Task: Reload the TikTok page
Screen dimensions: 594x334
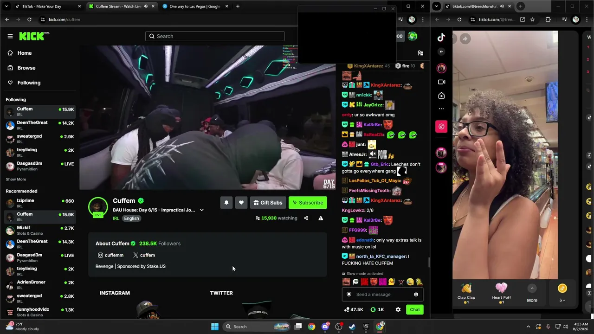Action: 459,19
